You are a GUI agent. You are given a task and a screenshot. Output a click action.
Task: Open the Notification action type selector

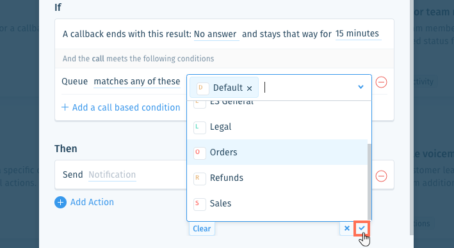112,175
